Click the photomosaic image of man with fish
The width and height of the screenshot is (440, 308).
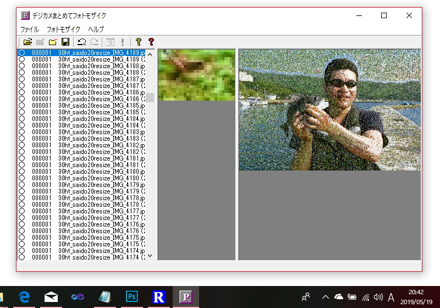(329, 110)
